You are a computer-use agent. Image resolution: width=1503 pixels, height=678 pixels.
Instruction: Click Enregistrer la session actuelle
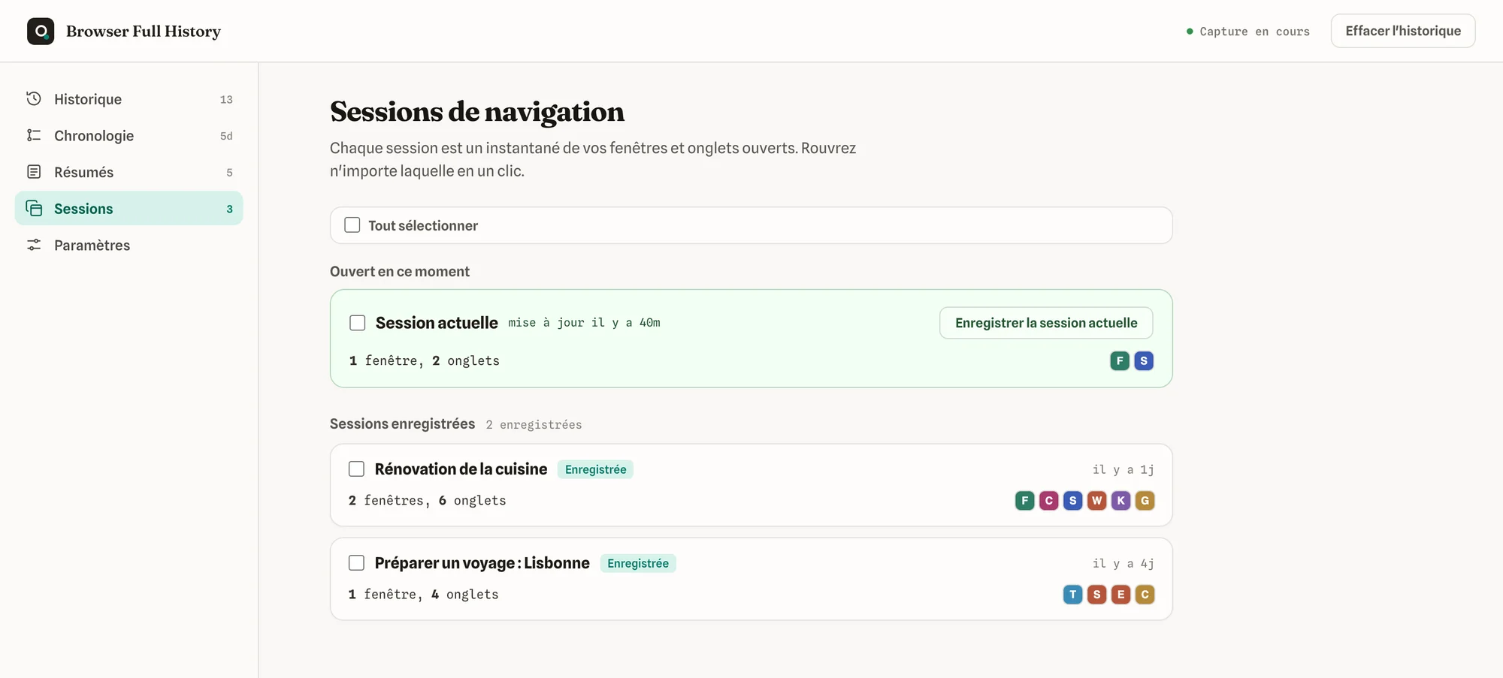coord(1046,323)
